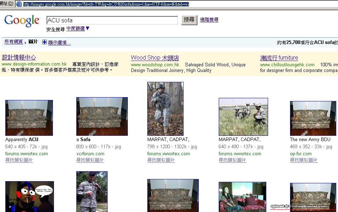338x212 pixels.
Task: Open the 中度篩選 safe search dropdown
Action: click(78, 29)
